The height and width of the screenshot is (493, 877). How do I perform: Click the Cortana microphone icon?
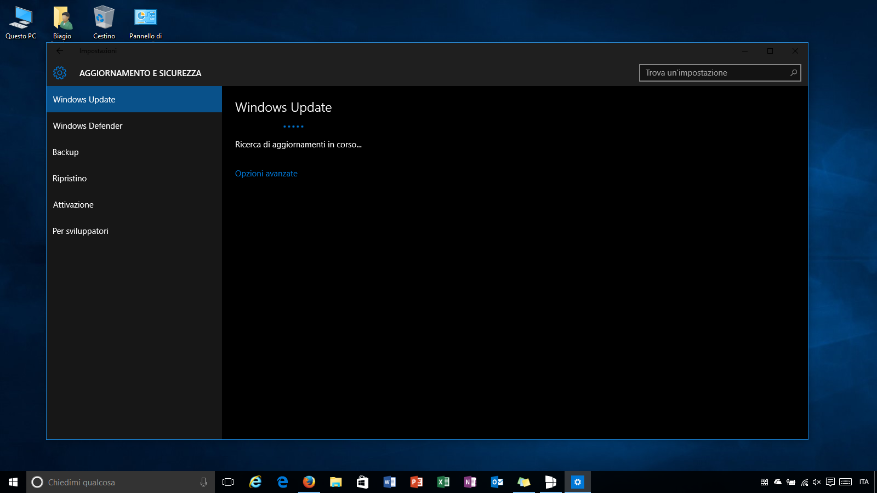(x=203, y=482)
